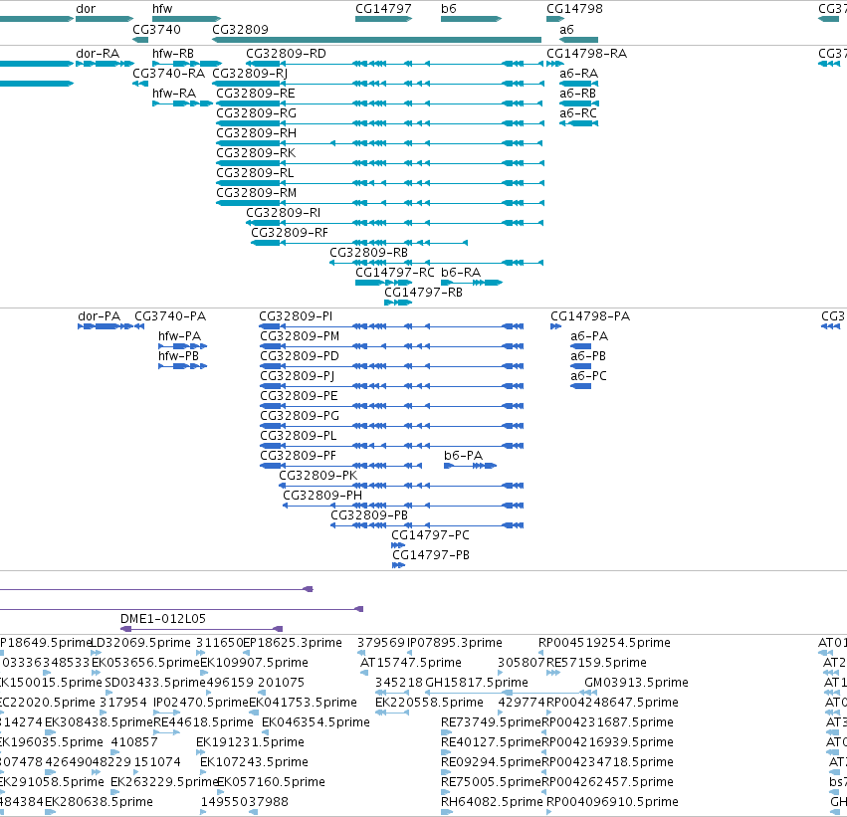
Task: Click the a6-RB transcript label
Action: click(577, 94)
